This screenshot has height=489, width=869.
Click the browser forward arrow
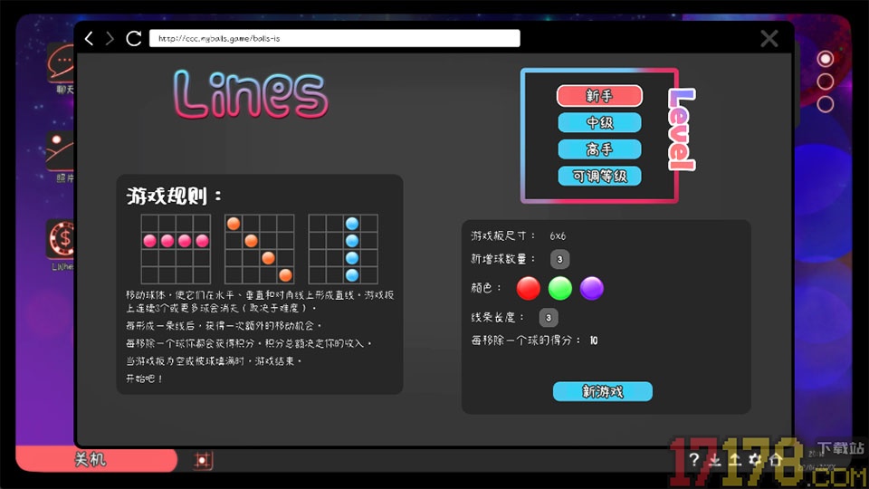point(110,38)
